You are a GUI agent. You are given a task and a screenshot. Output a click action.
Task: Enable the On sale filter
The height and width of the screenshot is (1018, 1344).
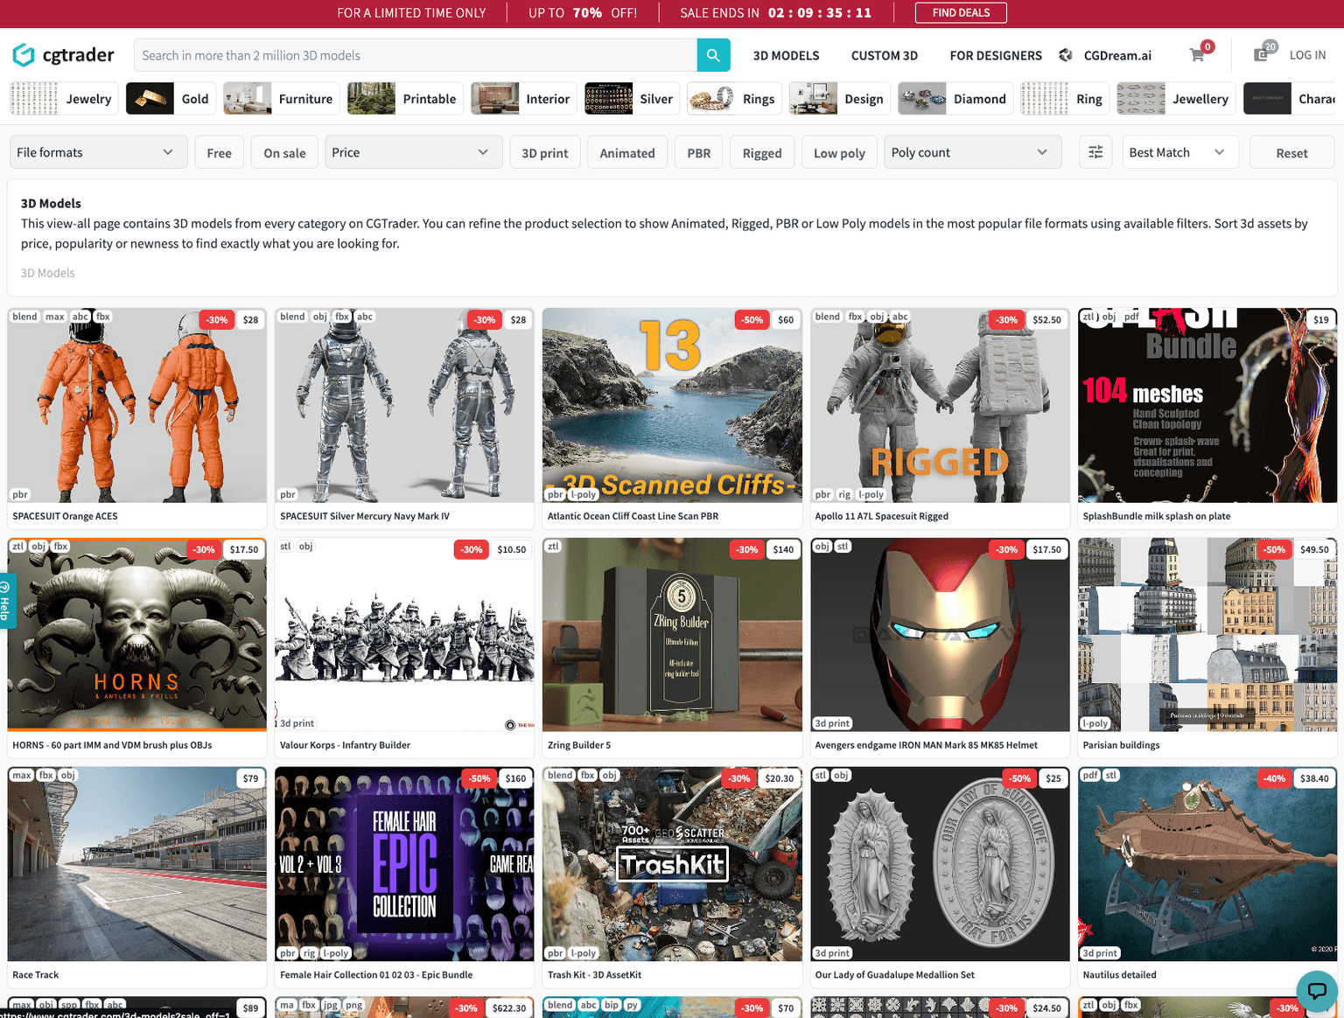[x=284, y=152]
